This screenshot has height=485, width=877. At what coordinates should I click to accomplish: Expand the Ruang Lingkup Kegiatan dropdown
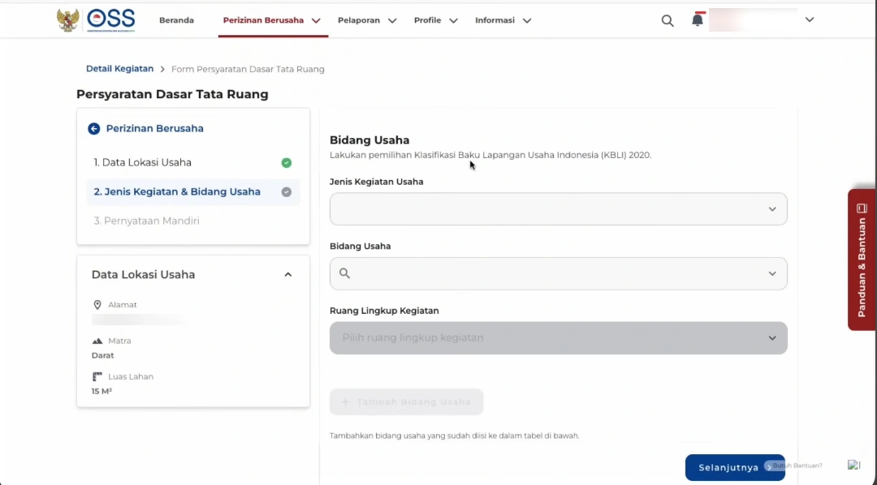click(558, 338)
